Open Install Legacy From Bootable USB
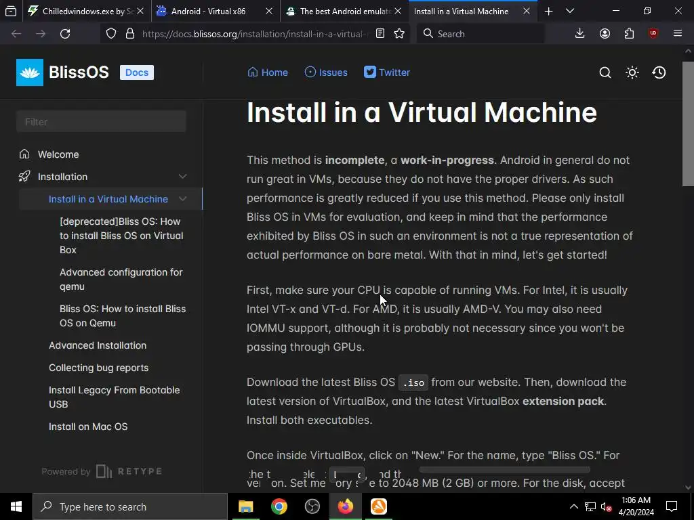The height and width of the screenshot is (520, 694). (114, 397)
